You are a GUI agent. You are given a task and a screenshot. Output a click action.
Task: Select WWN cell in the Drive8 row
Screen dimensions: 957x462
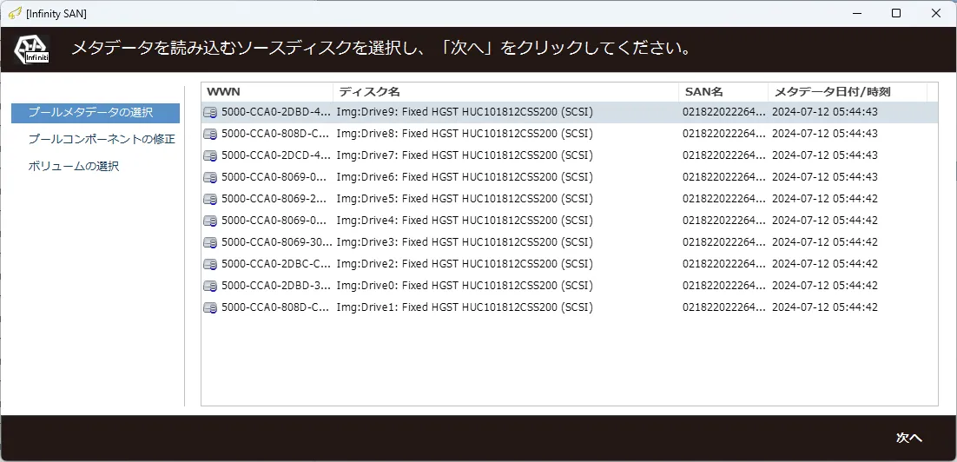[x=276, y=134]
